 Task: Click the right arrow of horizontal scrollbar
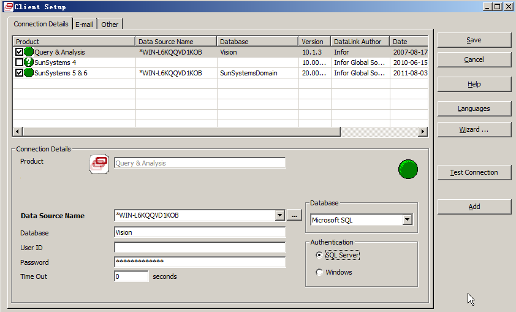(422, 132)
